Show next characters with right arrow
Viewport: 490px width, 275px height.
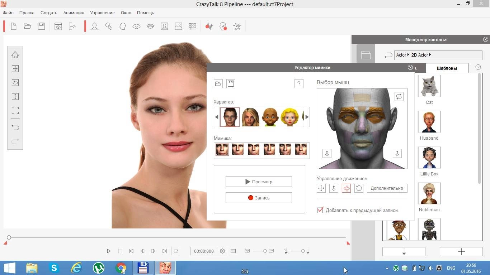pos(307,117)
